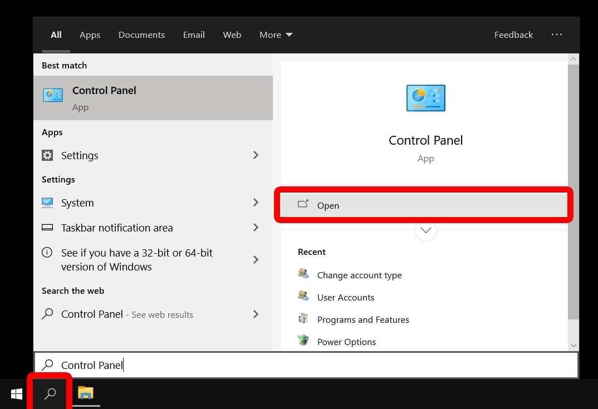Click the preview pane scrollbar up arrow
This screenshot has width=598, height=409.
click(573, 59)
